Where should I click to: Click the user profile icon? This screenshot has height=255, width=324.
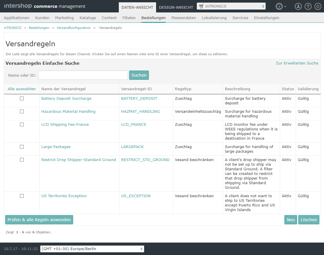coord(298,6)
